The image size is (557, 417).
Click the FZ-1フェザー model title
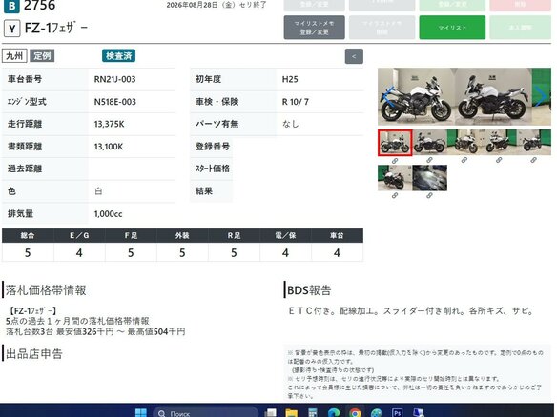[56, 28]
